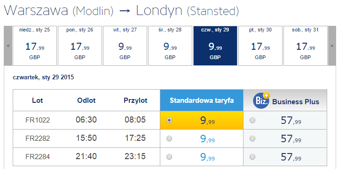Choose Business Plus fare for FR2284
The height and width of the screenshot is (169, 338).
[x=252, y=157]
